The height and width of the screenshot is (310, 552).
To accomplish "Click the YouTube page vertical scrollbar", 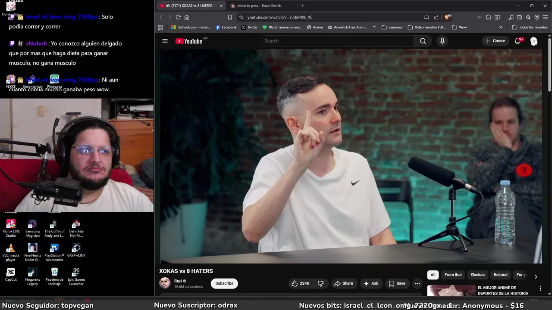I will pyautogui.click(x=549, y=65).
